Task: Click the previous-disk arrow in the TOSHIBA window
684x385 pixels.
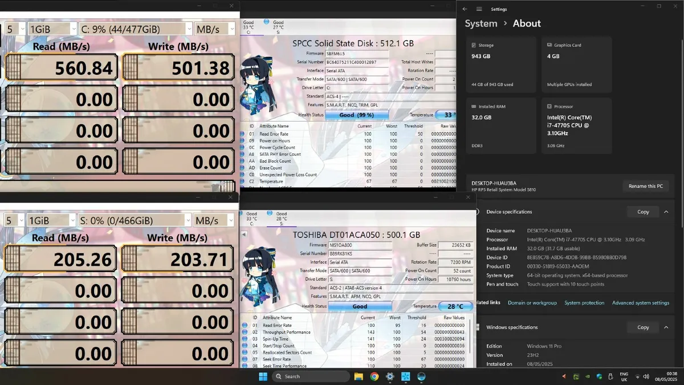Action: tap(244, 234)
